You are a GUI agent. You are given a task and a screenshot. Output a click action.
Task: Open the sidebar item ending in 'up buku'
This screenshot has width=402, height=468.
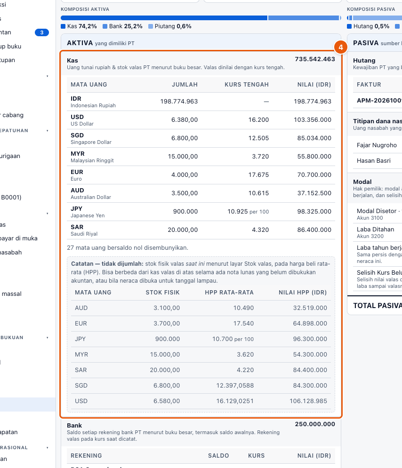pyautogui.click(x=10, y=46)
